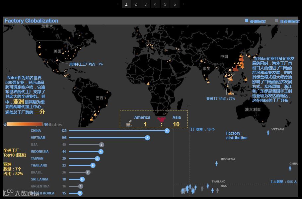This screenshot has width=302, height=199.
Task: Click the Factory Globalization title
Action: coord(32,21)
